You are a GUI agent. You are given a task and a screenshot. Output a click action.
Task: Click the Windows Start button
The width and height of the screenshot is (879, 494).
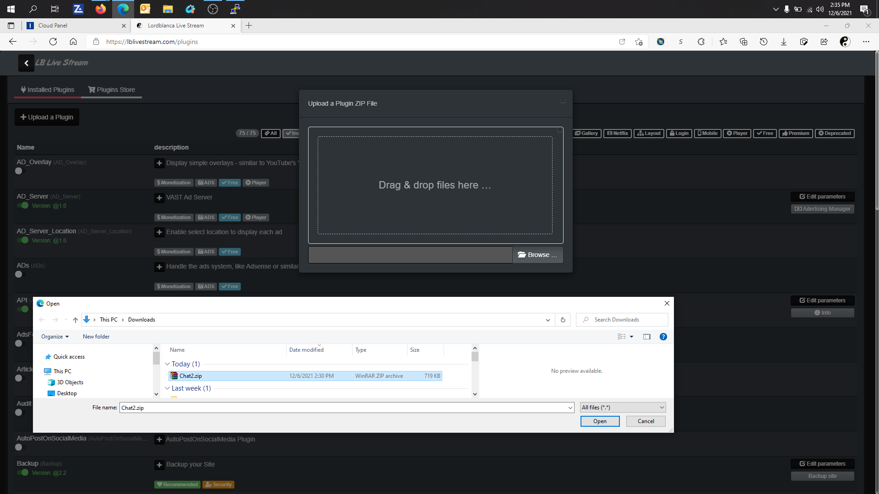click(11, 9)
